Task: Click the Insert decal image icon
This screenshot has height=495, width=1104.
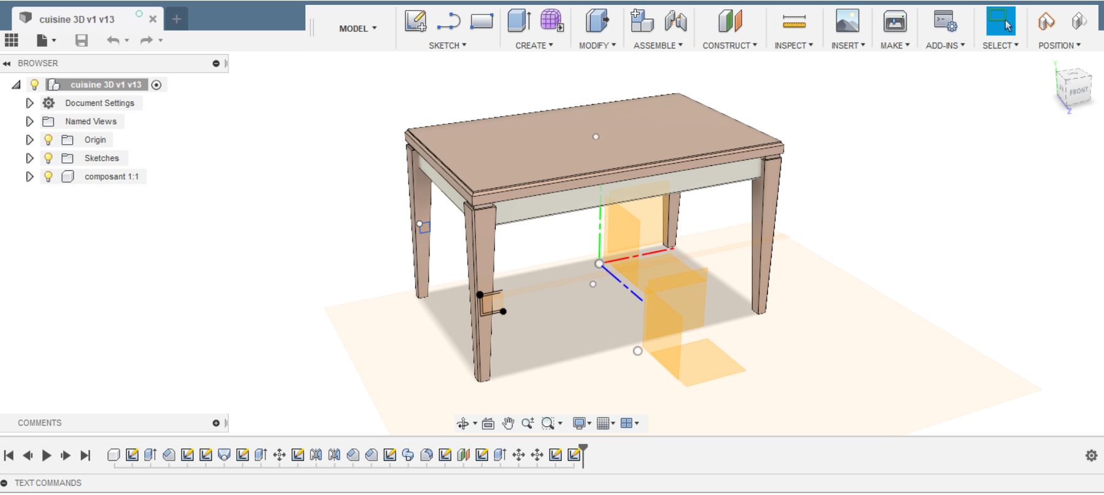Action: coord(848,21)
